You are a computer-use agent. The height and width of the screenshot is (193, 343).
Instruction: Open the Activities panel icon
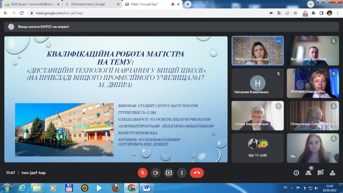[x=332, y=173]
